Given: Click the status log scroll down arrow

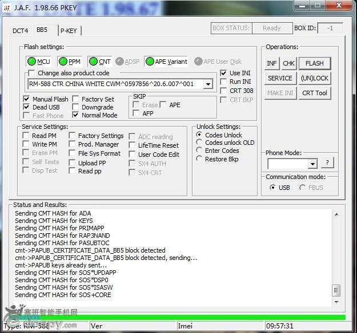Looking at the screenshot, I should point(336,302).
